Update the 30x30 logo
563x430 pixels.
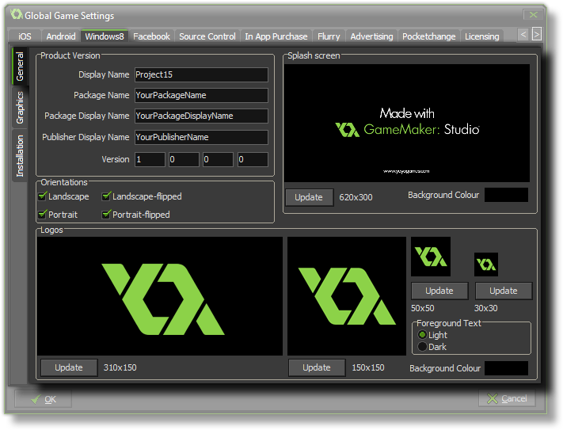pyautogui.click(x=504, y=291)
